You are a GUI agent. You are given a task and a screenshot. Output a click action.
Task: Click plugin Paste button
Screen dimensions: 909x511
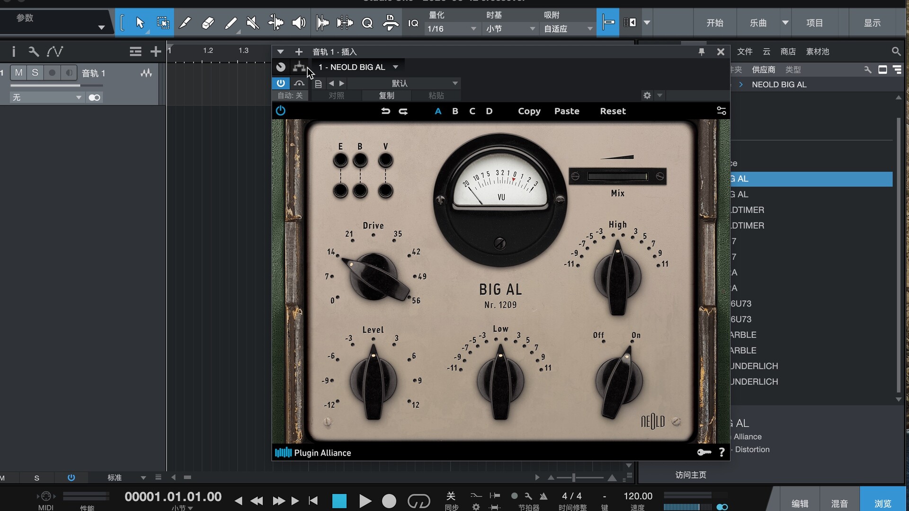pyautogui.click(x=567, y=111)
